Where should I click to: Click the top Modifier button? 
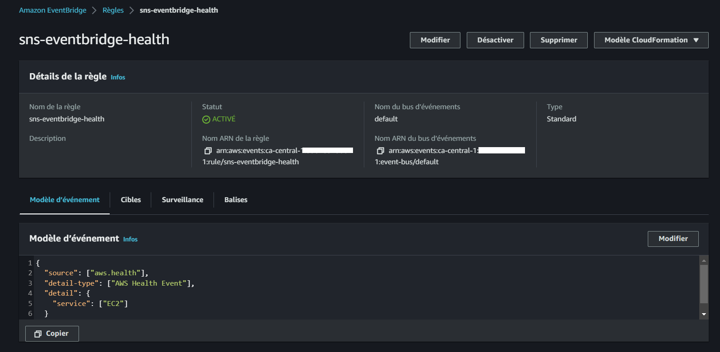(435, 40)
